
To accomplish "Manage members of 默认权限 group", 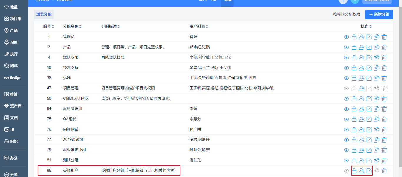I will 362,58.
